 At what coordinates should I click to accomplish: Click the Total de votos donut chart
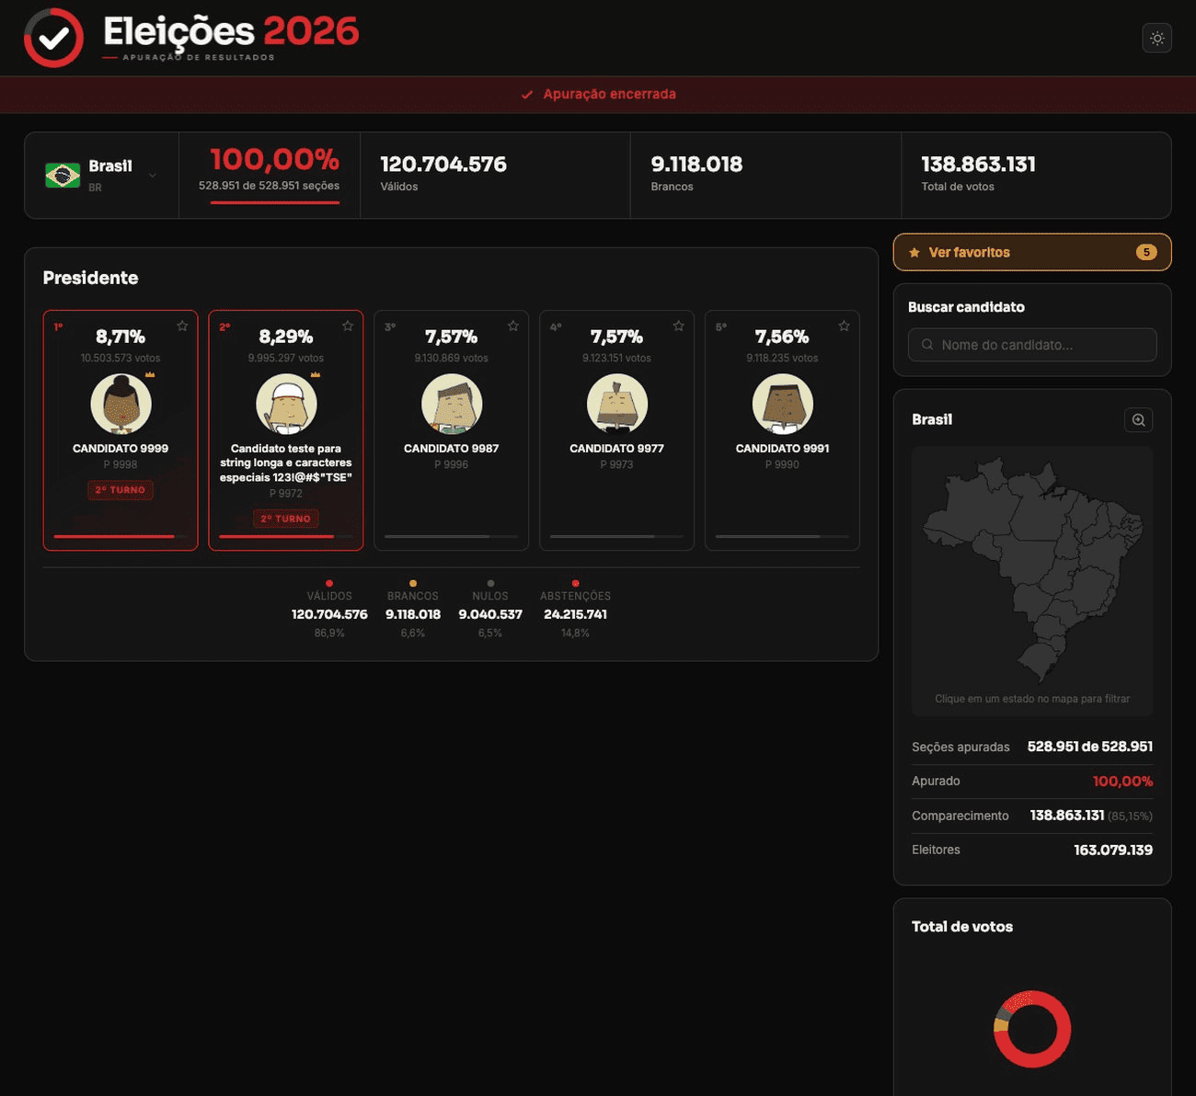click(1032, 1029)
